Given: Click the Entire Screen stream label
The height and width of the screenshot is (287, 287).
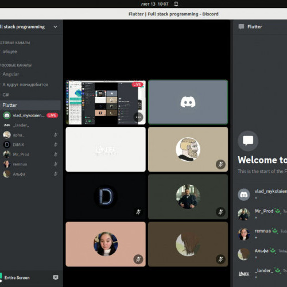Looking at the screenshot, I should tap(17, 278).
